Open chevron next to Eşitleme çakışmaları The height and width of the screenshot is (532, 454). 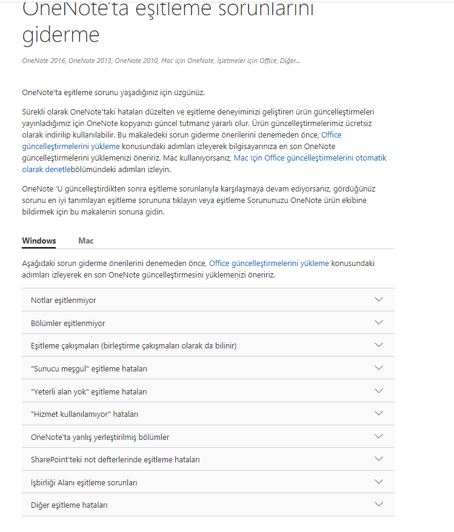pyautogui.click(x=379, y=345)
